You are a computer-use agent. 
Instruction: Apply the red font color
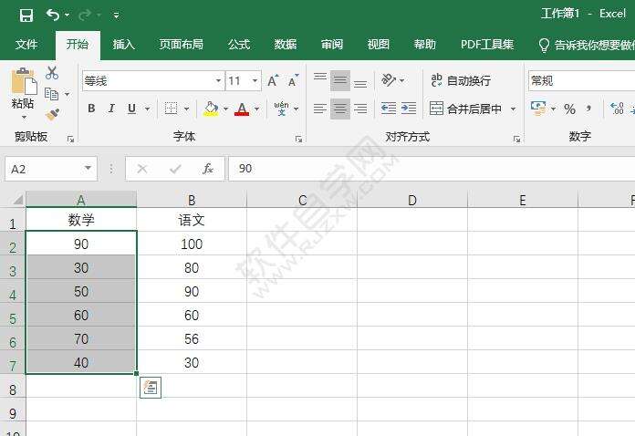tap(242, 109)
